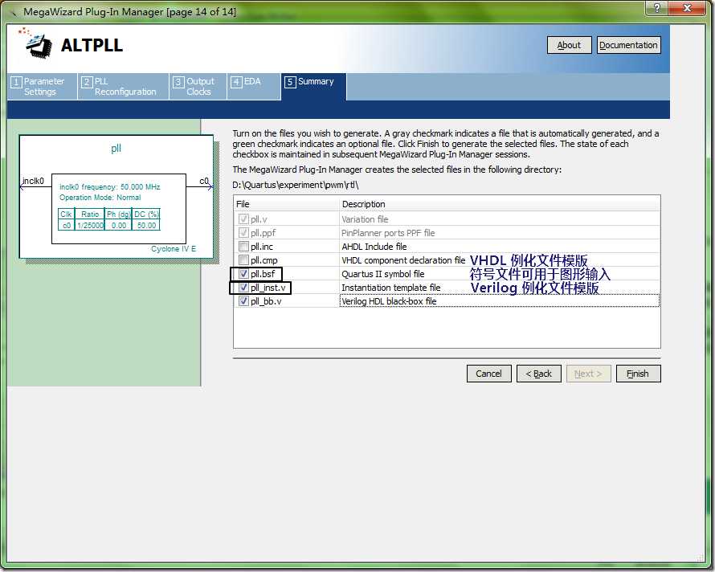Toggle the pll.ppf checkbox
Image resolution: width=715 pixels, height=572 pixels.
(243, 233)
